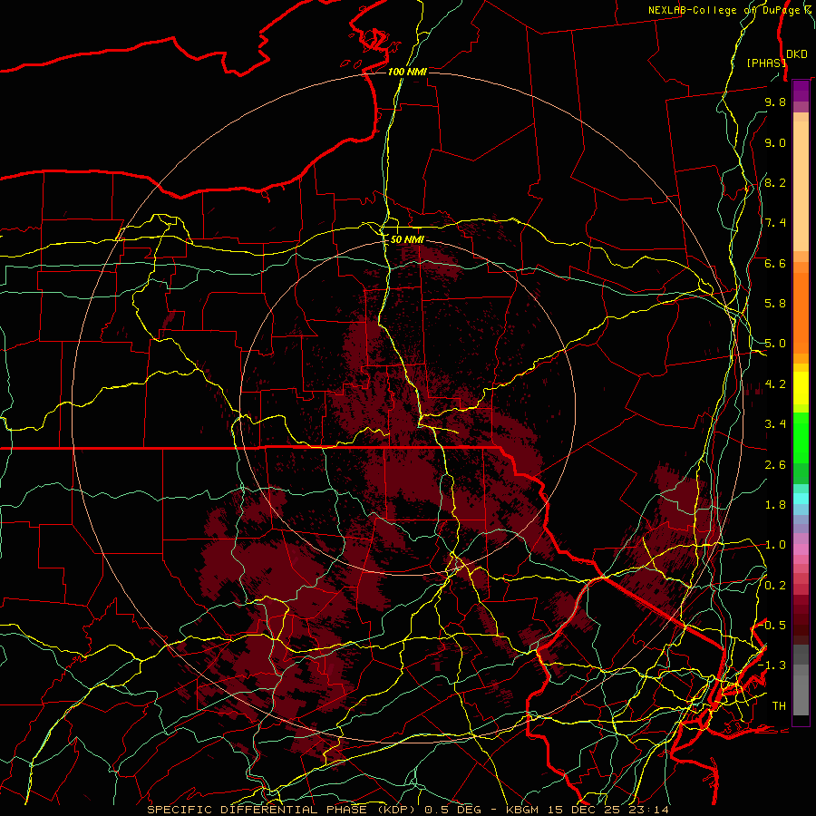Click the -1.3 value on the color scale

(x=772, y=665)
